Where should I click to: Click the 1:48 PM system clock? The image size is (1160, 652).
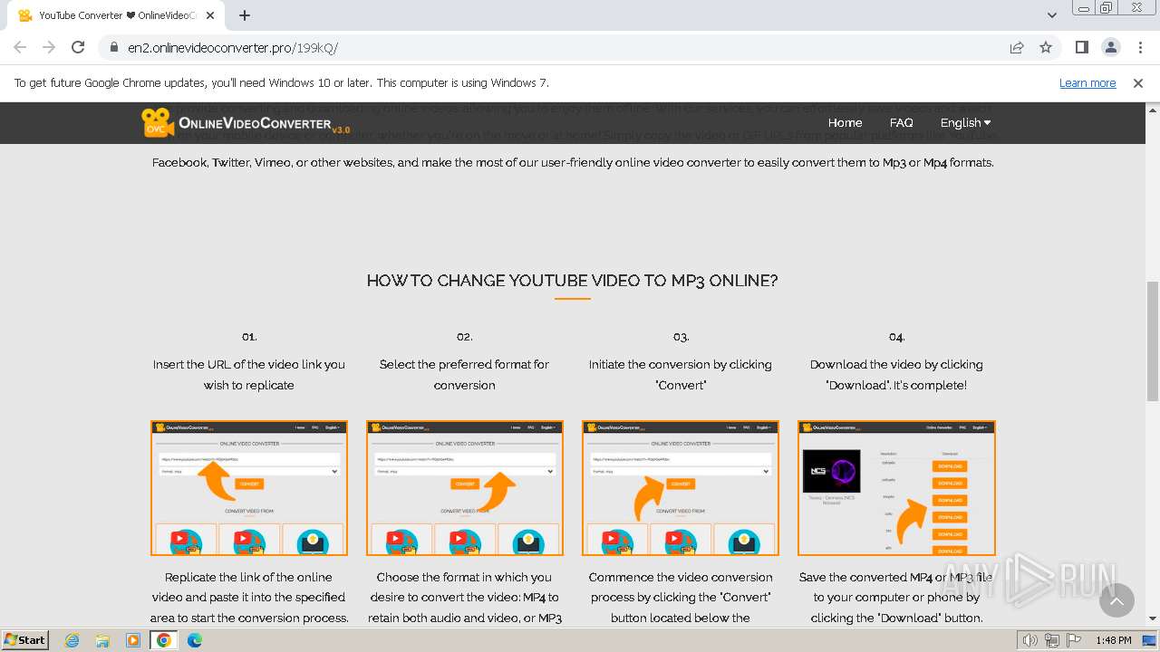1113,640
